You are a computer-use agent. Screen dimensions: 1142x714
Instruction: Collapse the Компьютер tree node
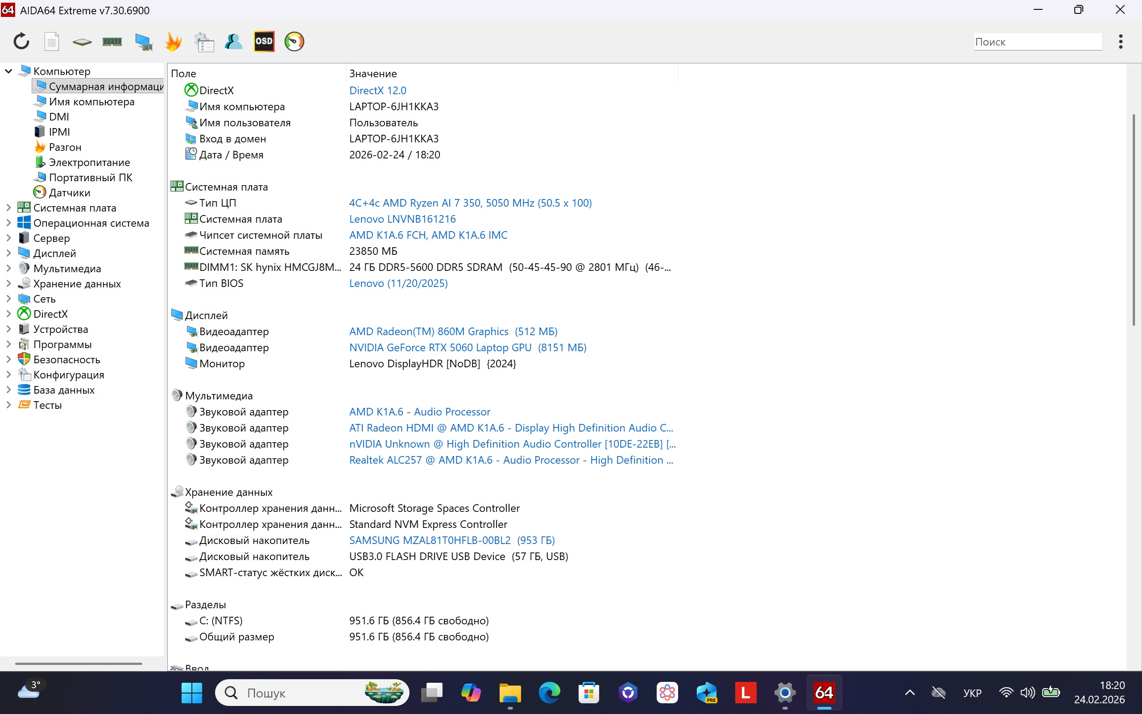[8, 71]
